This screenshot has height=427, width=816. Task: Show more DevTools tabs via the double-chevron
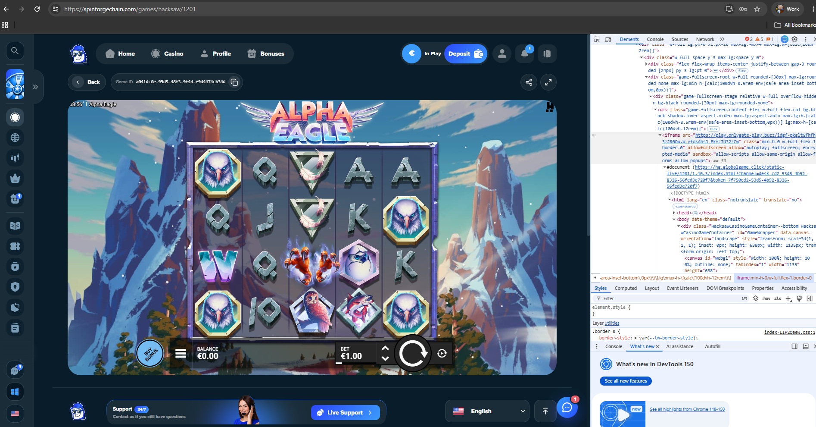[722, 39]
